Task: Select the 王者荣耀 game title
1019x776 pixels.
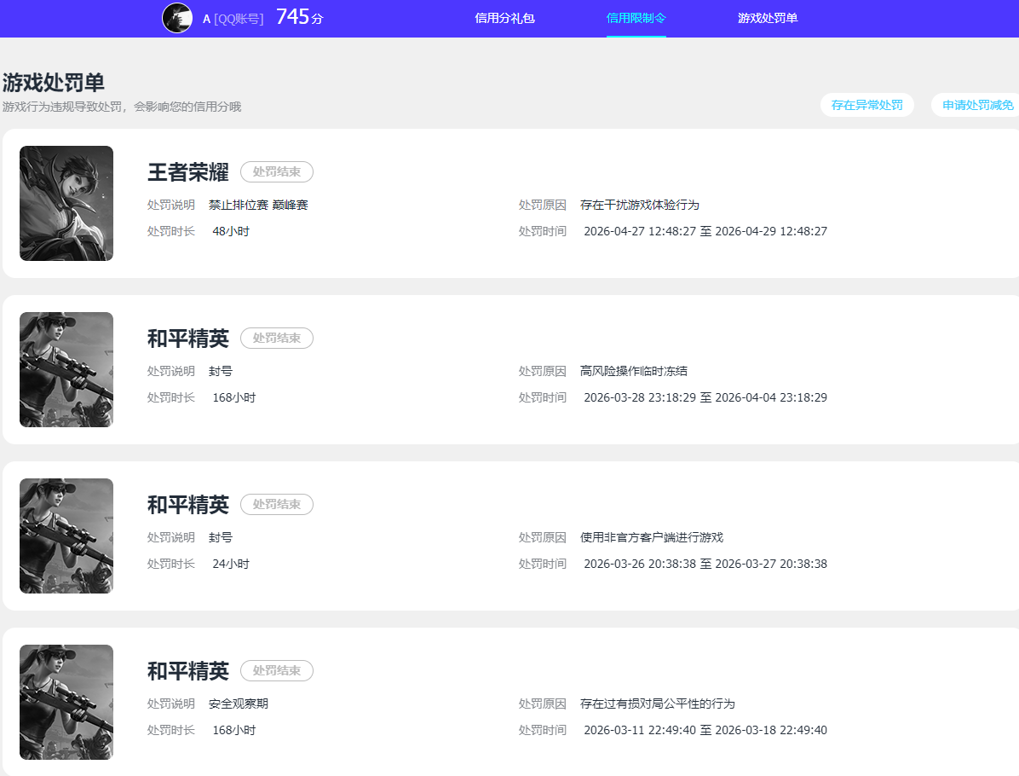Action: point(187,172)
